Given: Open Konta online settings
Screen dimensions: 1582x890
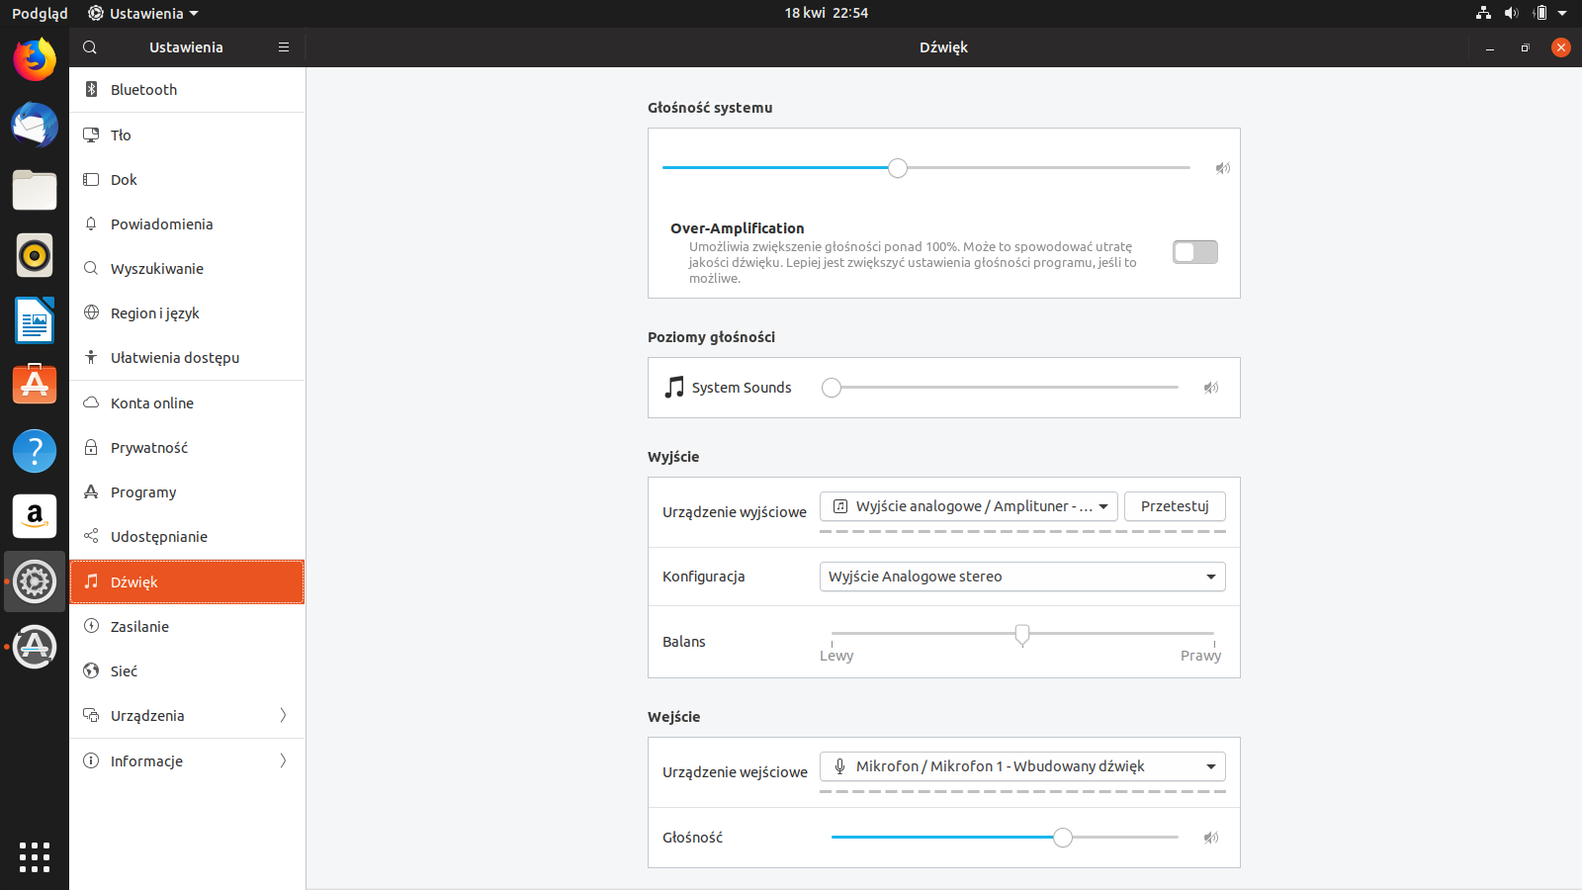Looking at the screenshot, I should (187, 403).
